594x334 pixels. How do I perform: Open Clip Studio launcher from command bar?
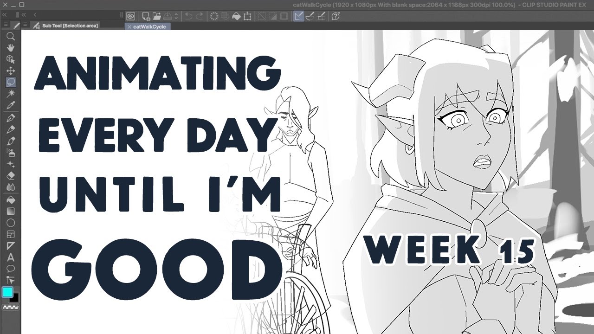[x=131, y=16]
